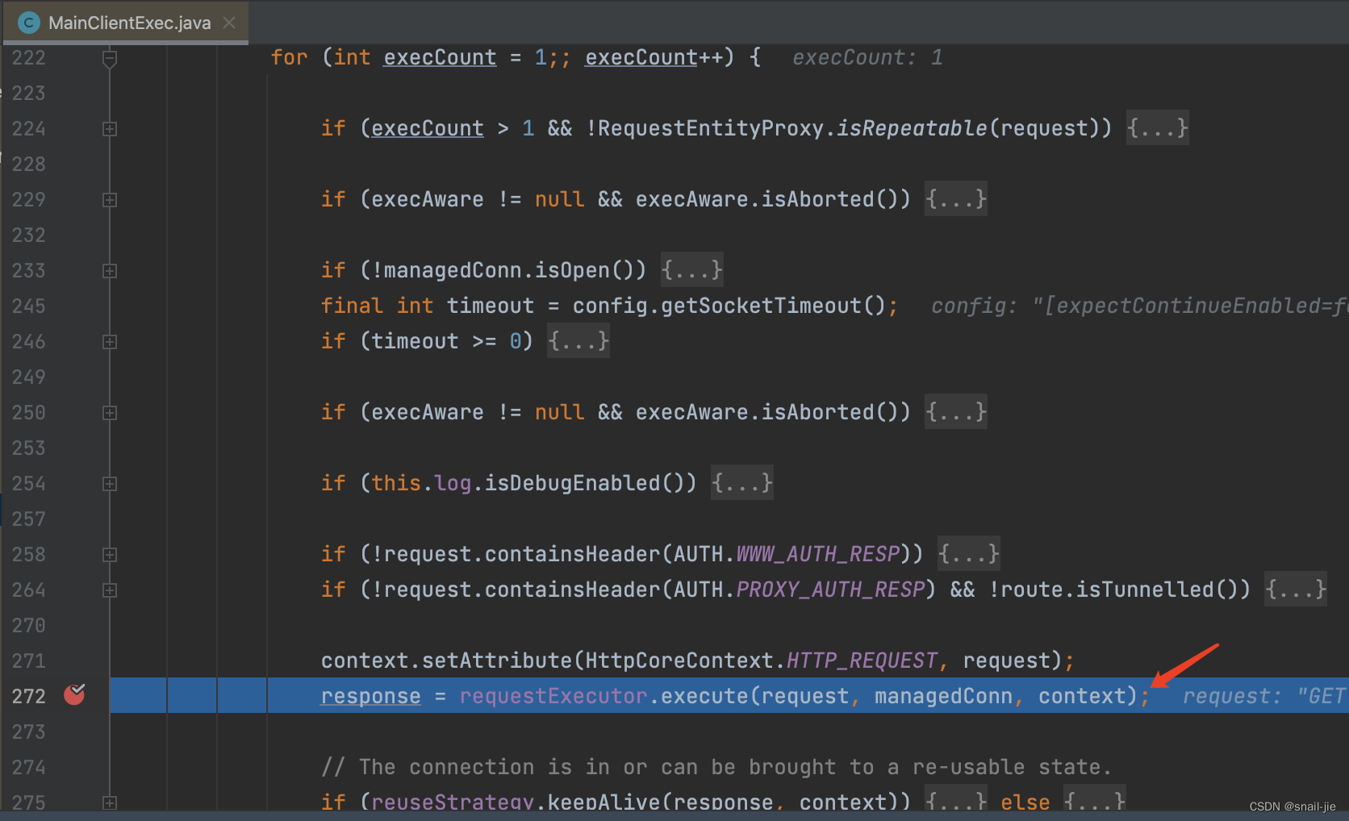The height and width of the screenshot is (821, 1349).
Task: Click the fold icon beside line 258
Action: tap(110, 554)
